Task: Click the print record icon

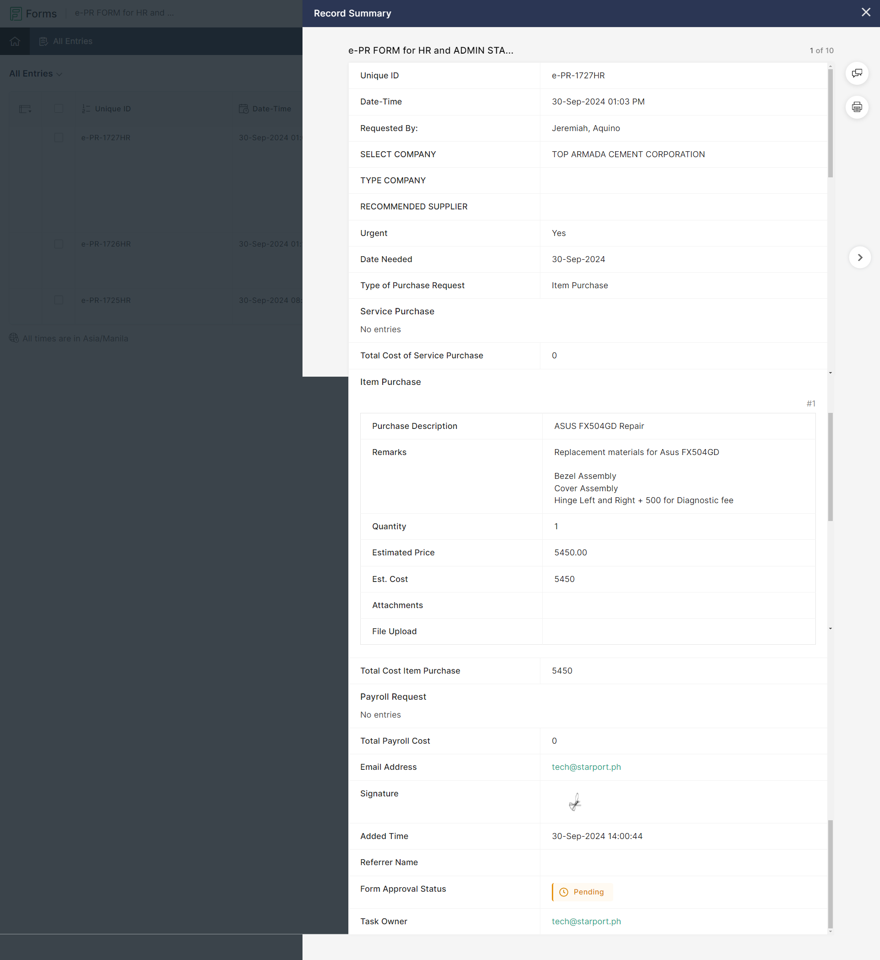Action: coord(856,107)
